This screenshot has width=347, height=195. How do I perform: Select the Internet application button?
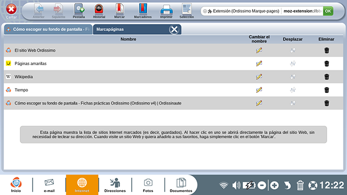click(82, 185)
